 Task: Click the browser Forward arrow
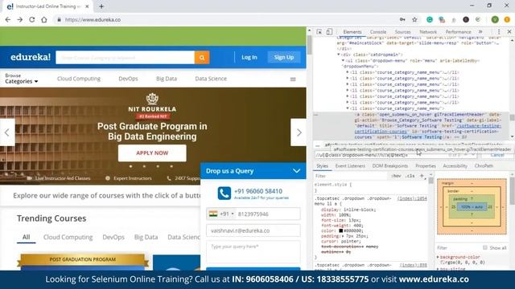(x=20, y=19)
